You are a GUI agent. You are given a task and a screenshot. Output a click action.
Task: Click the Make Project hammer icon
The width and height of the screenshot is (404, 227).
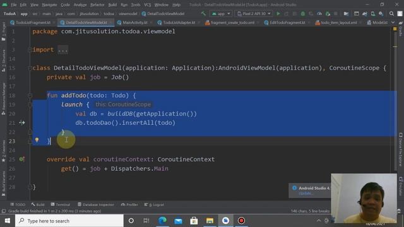point(203,13)
